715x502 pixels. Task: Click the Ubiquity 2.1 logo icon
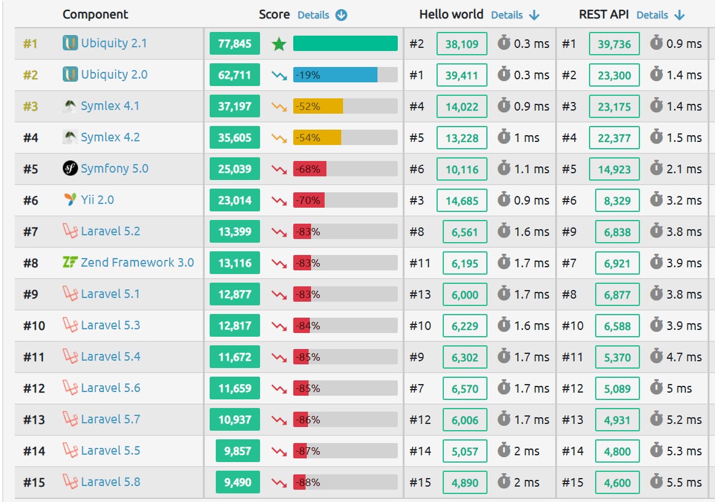coord(69,43)
